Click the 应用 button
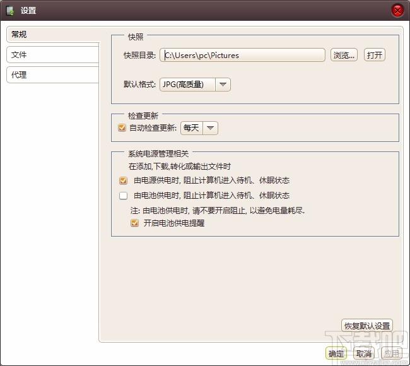This screenshot has height=366, width=410. (392, 354)
